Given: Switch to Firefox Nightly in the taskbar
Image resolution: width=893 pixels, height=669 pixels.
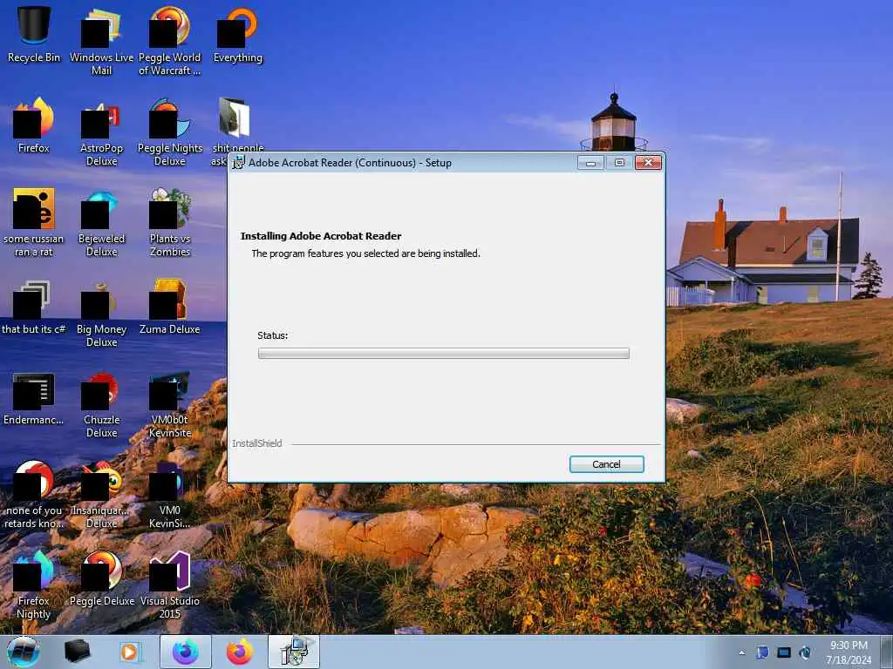Looking at the screenshot, I should click(186, 652).
